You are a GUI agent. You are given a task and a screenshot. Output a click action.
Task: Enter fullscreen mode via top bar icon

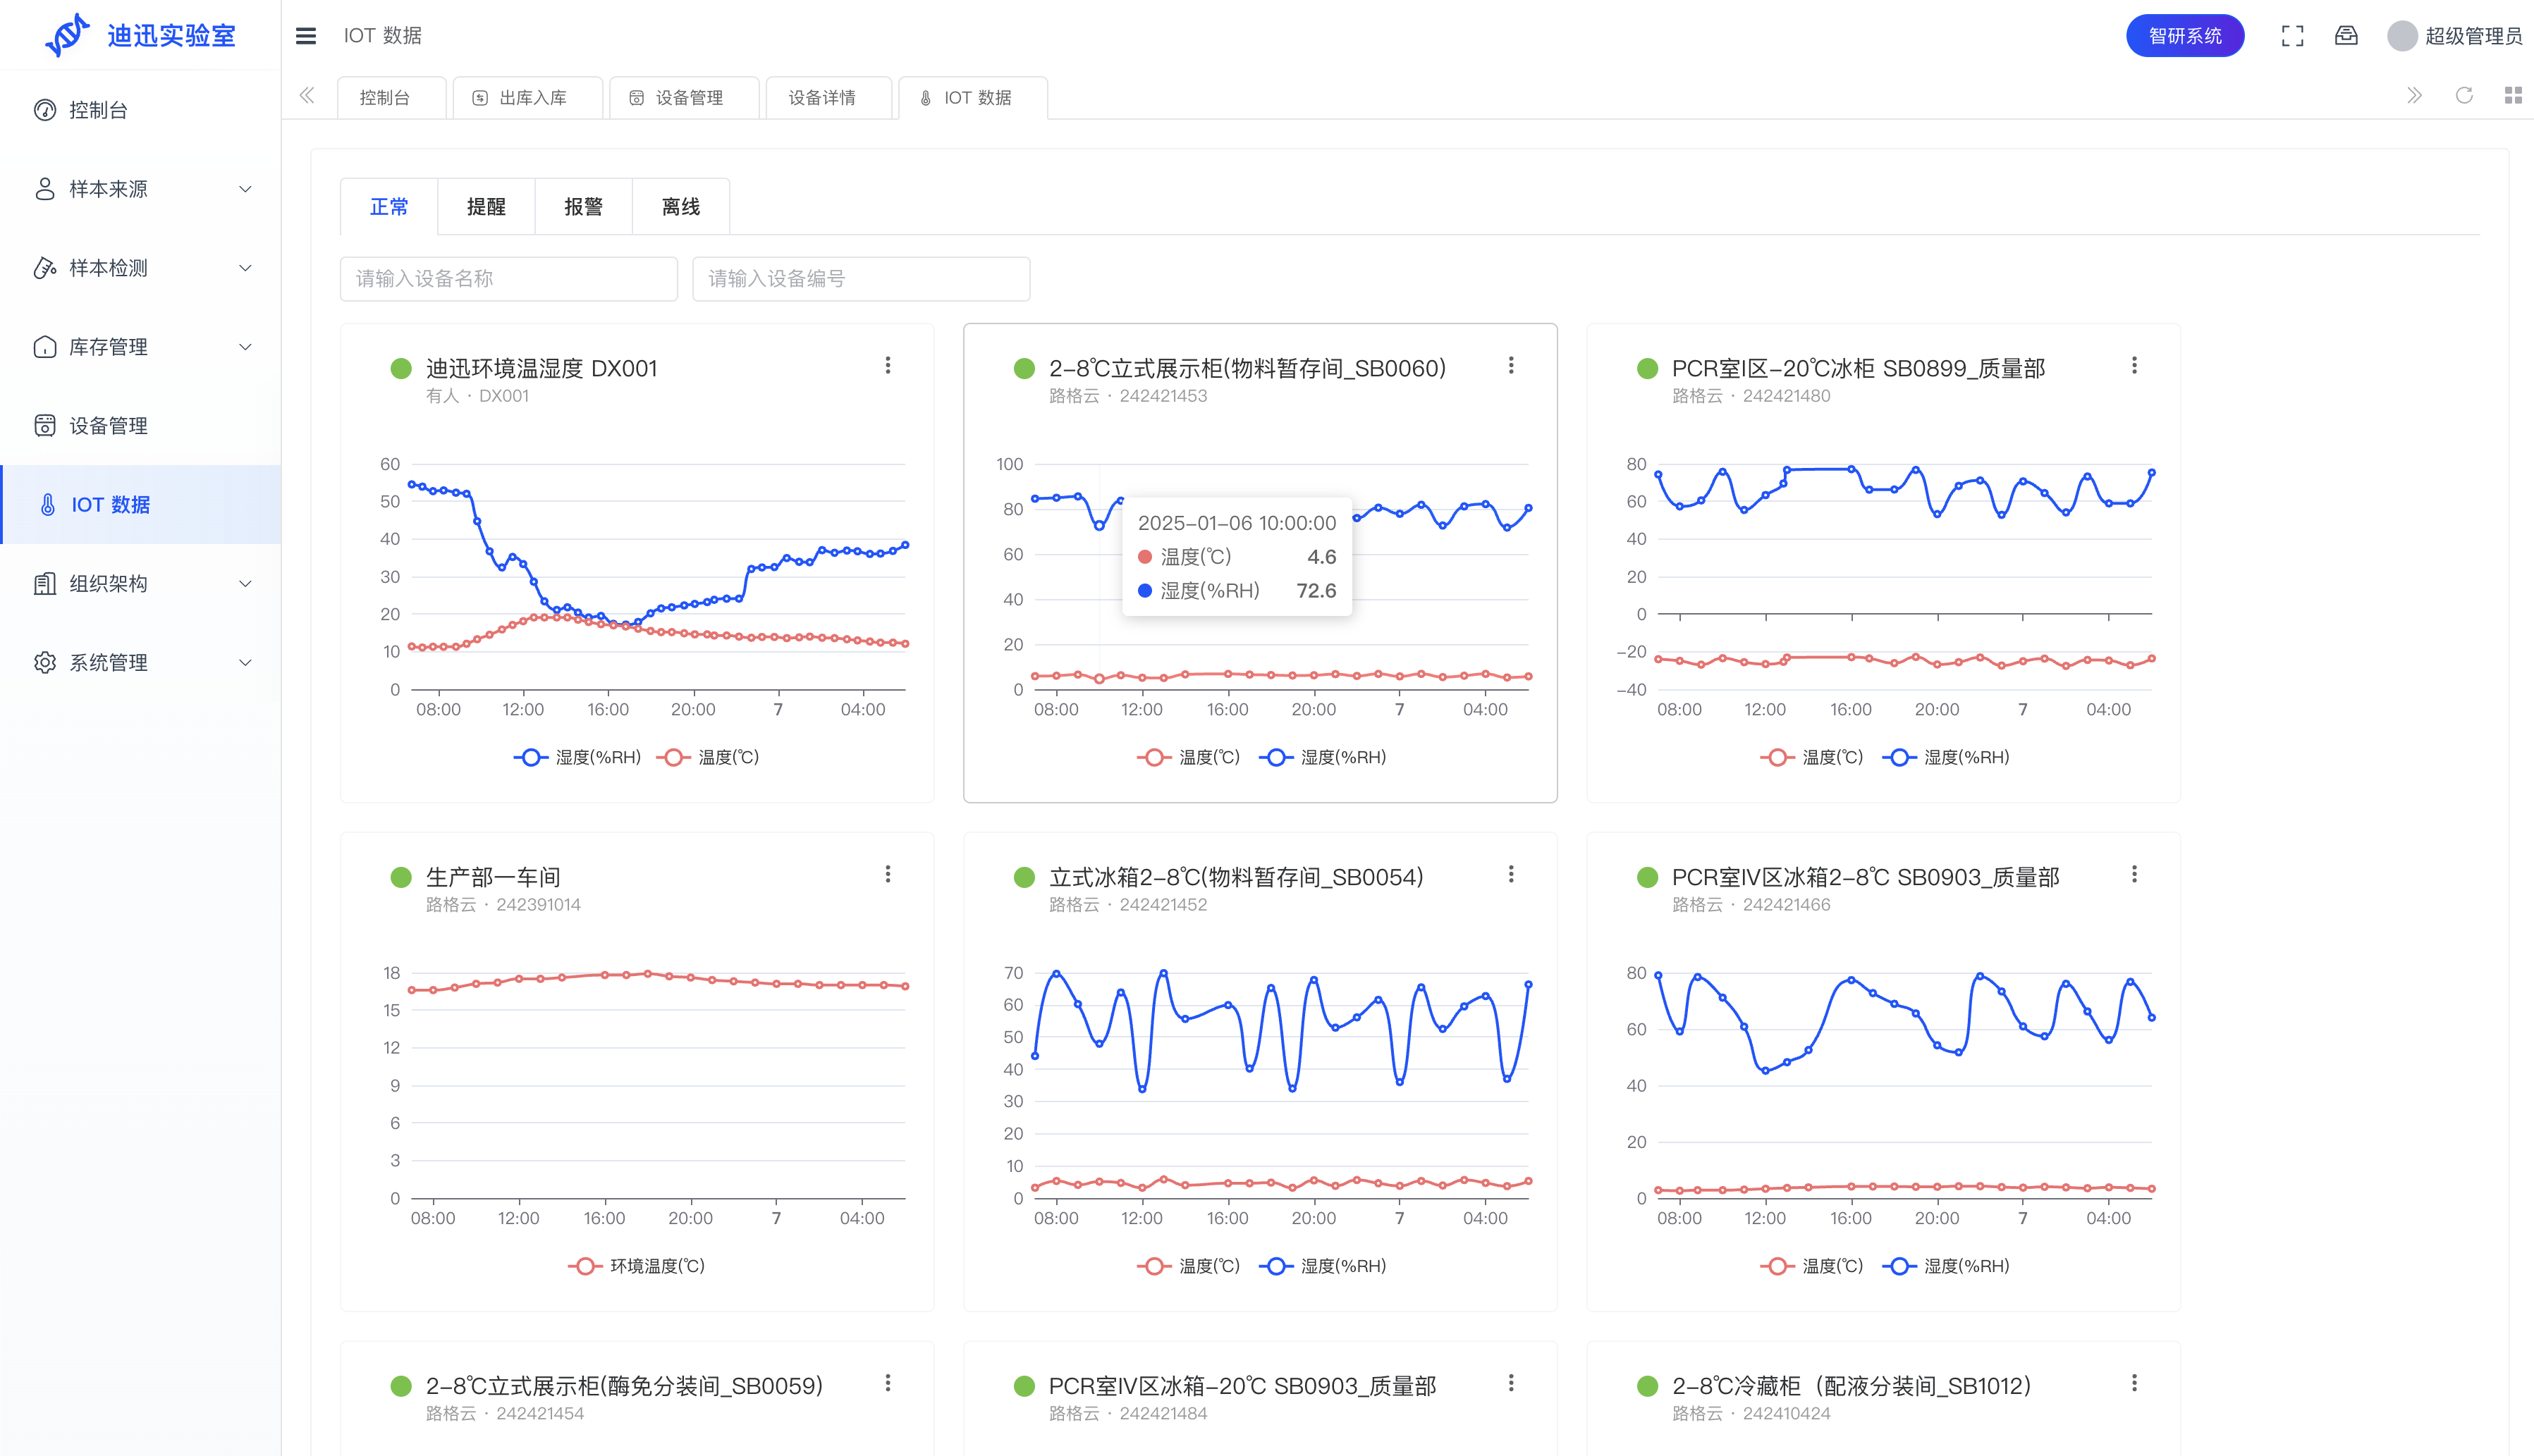tap(2292, 36)
